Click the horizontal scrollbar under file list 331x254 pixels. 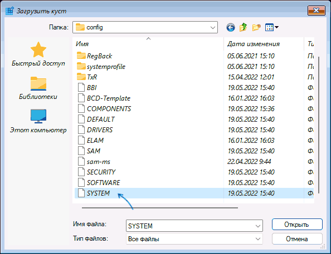[160, 208]
